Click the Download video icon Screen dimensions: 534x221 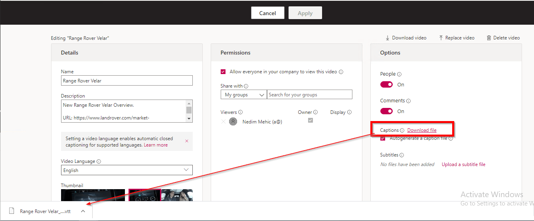coord(387,38)
